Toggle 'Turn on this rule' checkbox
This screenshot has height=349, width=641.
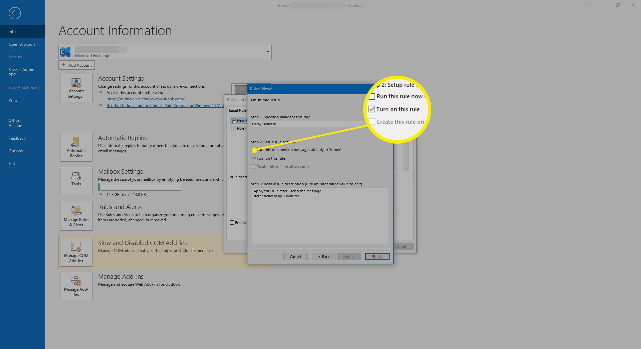pos(253,158)
